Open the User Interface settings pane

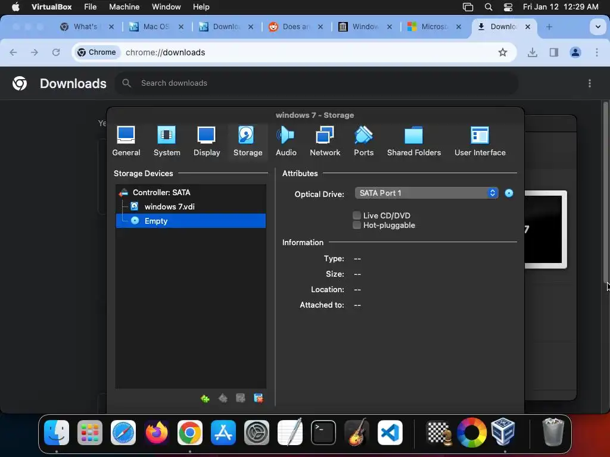480,141
